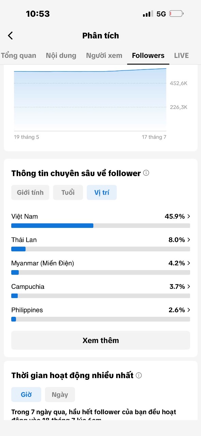Expand Philippines row chevron
The width and height of the screenshot is (201, 436).
point(189,310)
